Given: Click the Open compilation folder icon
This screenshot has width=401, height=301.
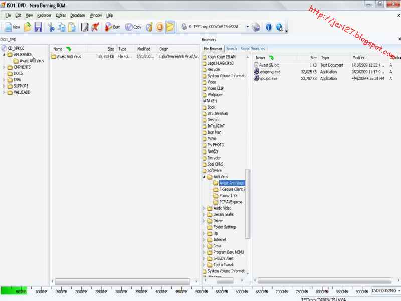Looking at the screenshot, I should click(x=28, y=27).
